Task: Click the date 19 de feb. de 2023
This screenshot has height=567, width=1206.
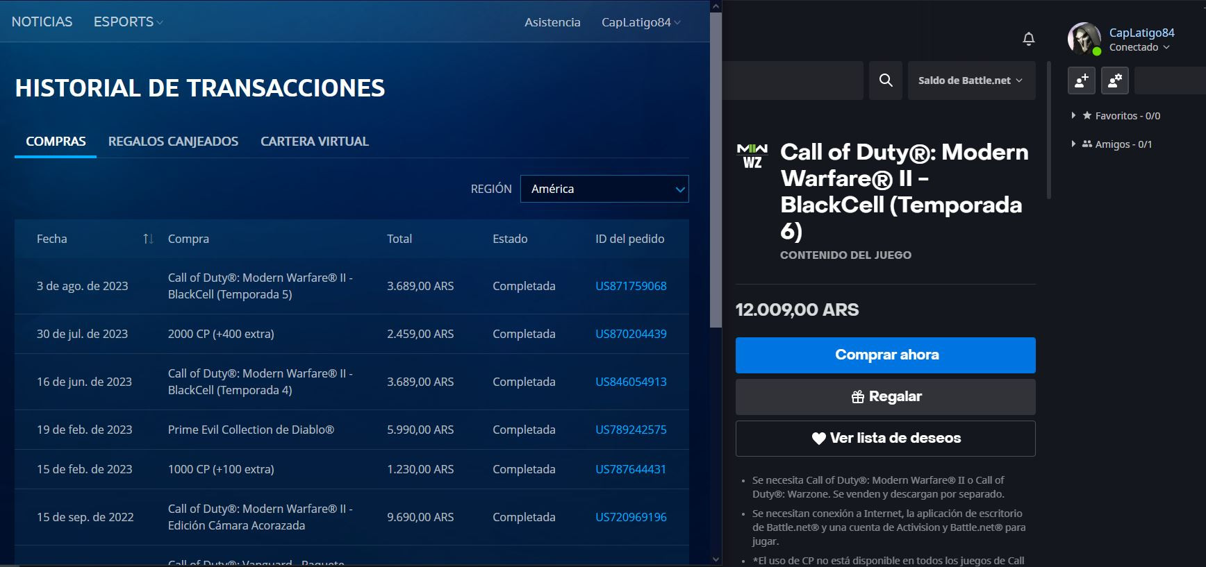Action: [x=84, y=430]
